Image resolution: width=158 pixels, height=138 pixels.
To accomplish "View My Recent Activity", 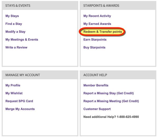I will click(x=97, y=16).
